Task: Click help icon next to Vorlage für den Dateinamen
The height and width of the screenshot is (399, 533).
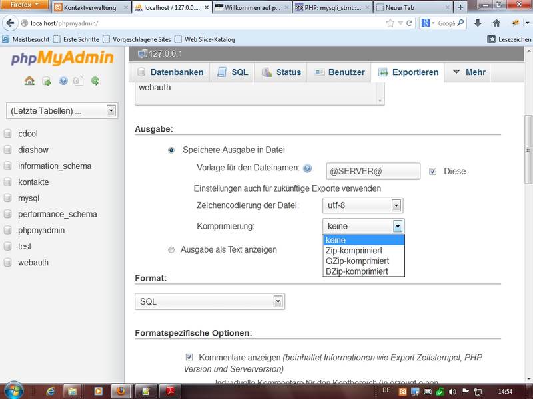Action: tap(307, 169)
